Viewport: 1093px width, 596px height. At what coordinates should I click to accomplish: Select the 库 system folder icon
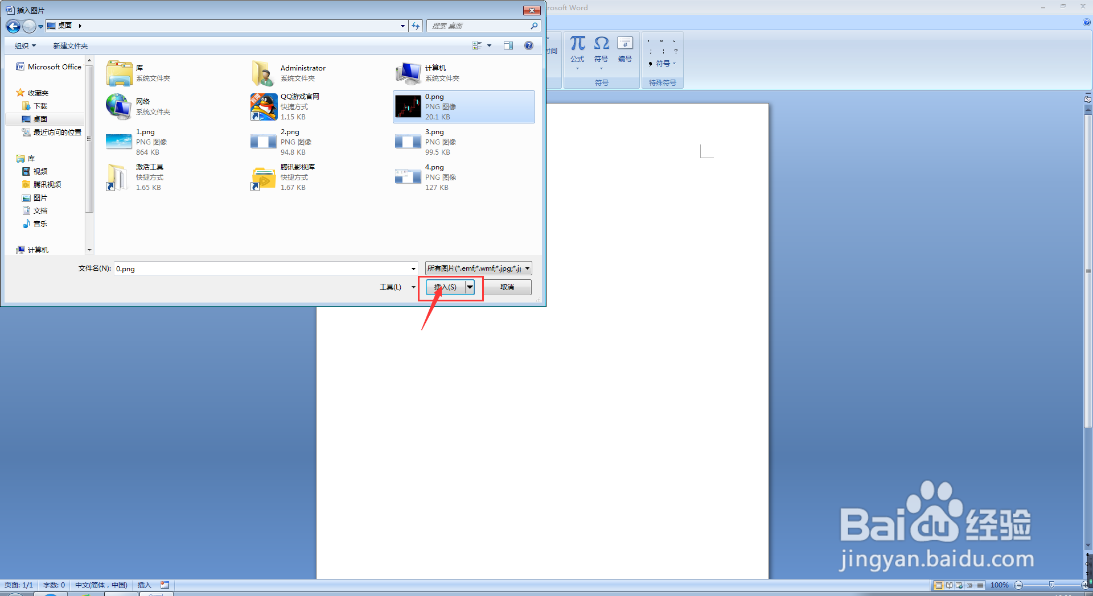point(120,73)
